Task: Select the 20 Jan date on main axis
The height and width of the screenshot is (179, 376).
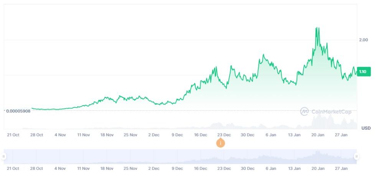Action: click(318, 135)
